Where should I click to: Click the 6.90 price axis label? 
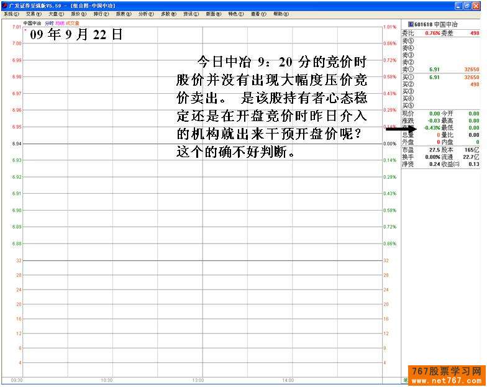17,210
